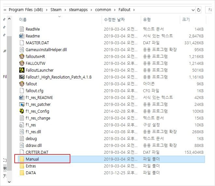Click the double-chevron breadcrumb overflow icon

click(x=5, y=10)
